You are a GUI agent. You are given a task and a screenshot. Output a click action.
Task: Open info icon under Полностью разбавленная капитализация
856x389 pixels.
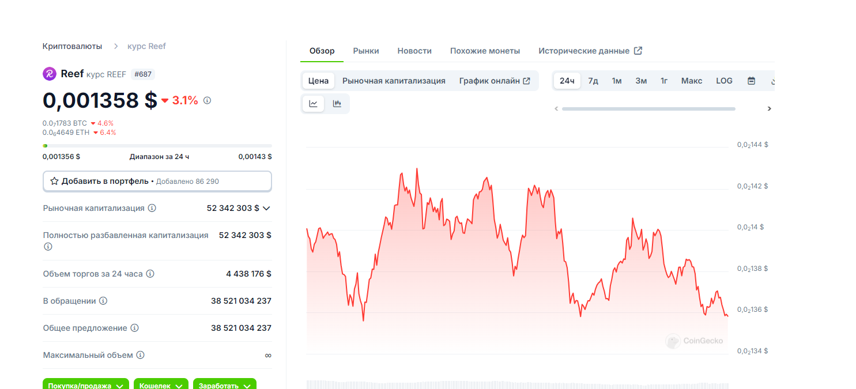(x=48, y=247)
